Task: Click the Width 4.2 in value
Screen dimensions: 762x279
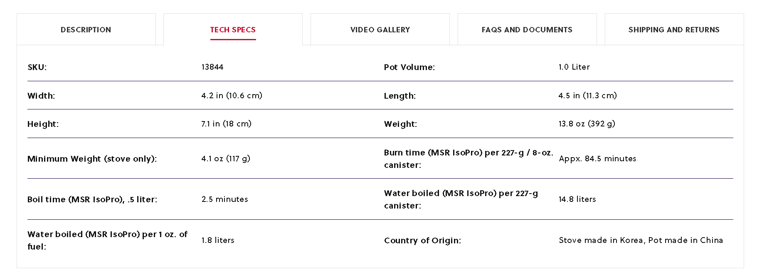Action: tap(232, 96)
